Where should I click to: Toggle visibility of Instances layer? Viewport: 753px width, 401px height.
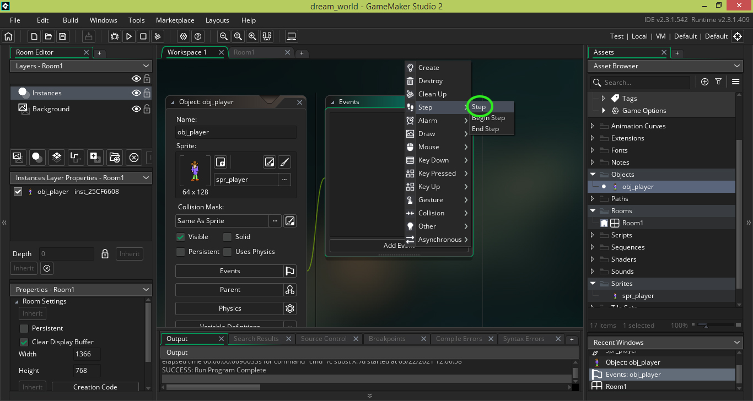pyautogui.click(x=136, y=93)
